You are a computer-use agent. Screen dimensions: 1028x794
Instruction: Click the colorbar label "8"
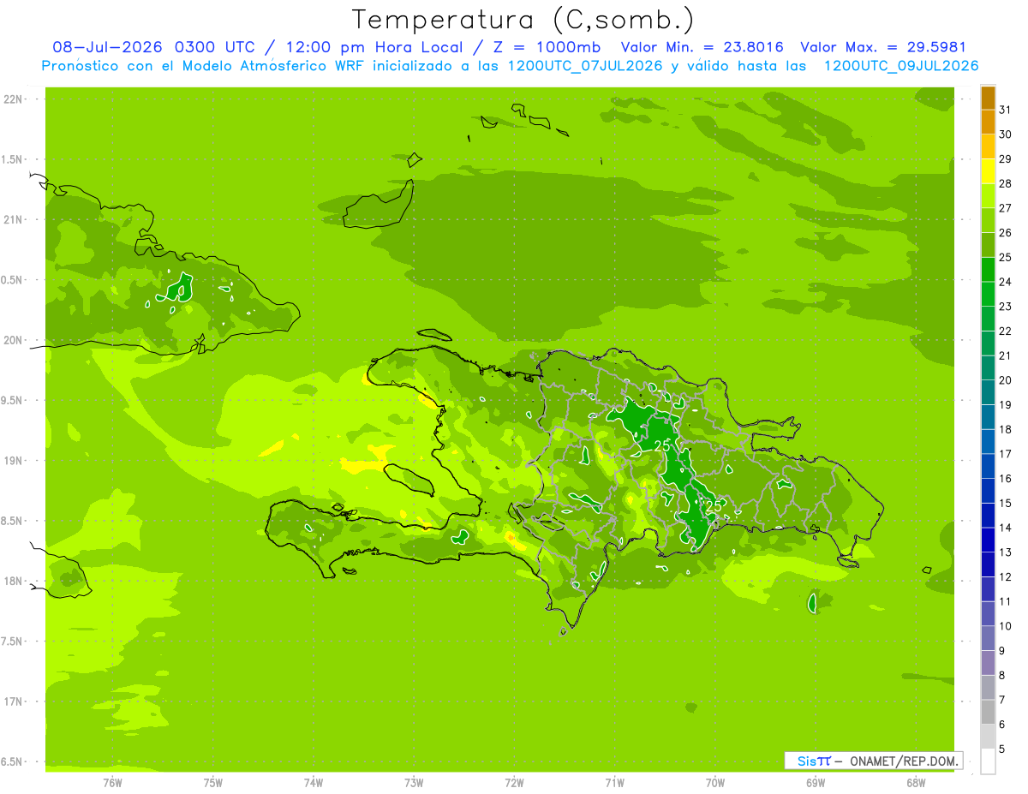coord(1002,676)
